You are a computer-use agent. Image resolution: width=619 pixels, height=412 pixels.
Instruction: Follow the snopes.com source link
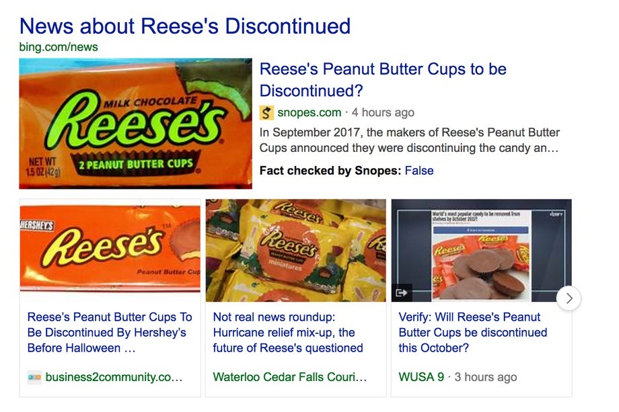(309, 112)
